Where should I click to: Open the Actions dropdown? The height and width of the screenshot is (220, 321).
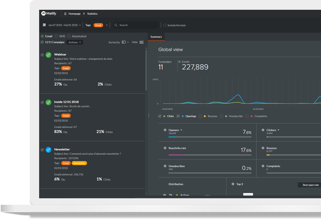pyautogui.click(x=75, y=42)
